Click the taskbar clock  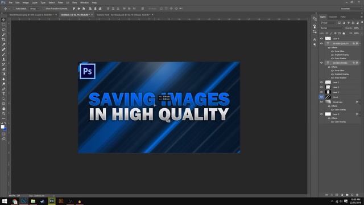[x=355, y=201]
